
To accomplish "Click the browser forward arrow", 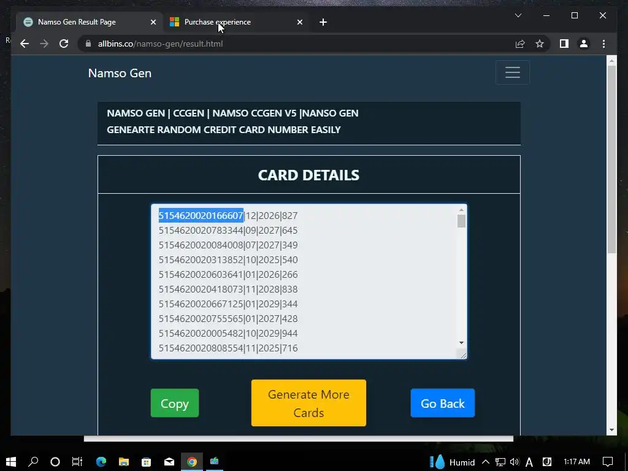I will (44, 44).
